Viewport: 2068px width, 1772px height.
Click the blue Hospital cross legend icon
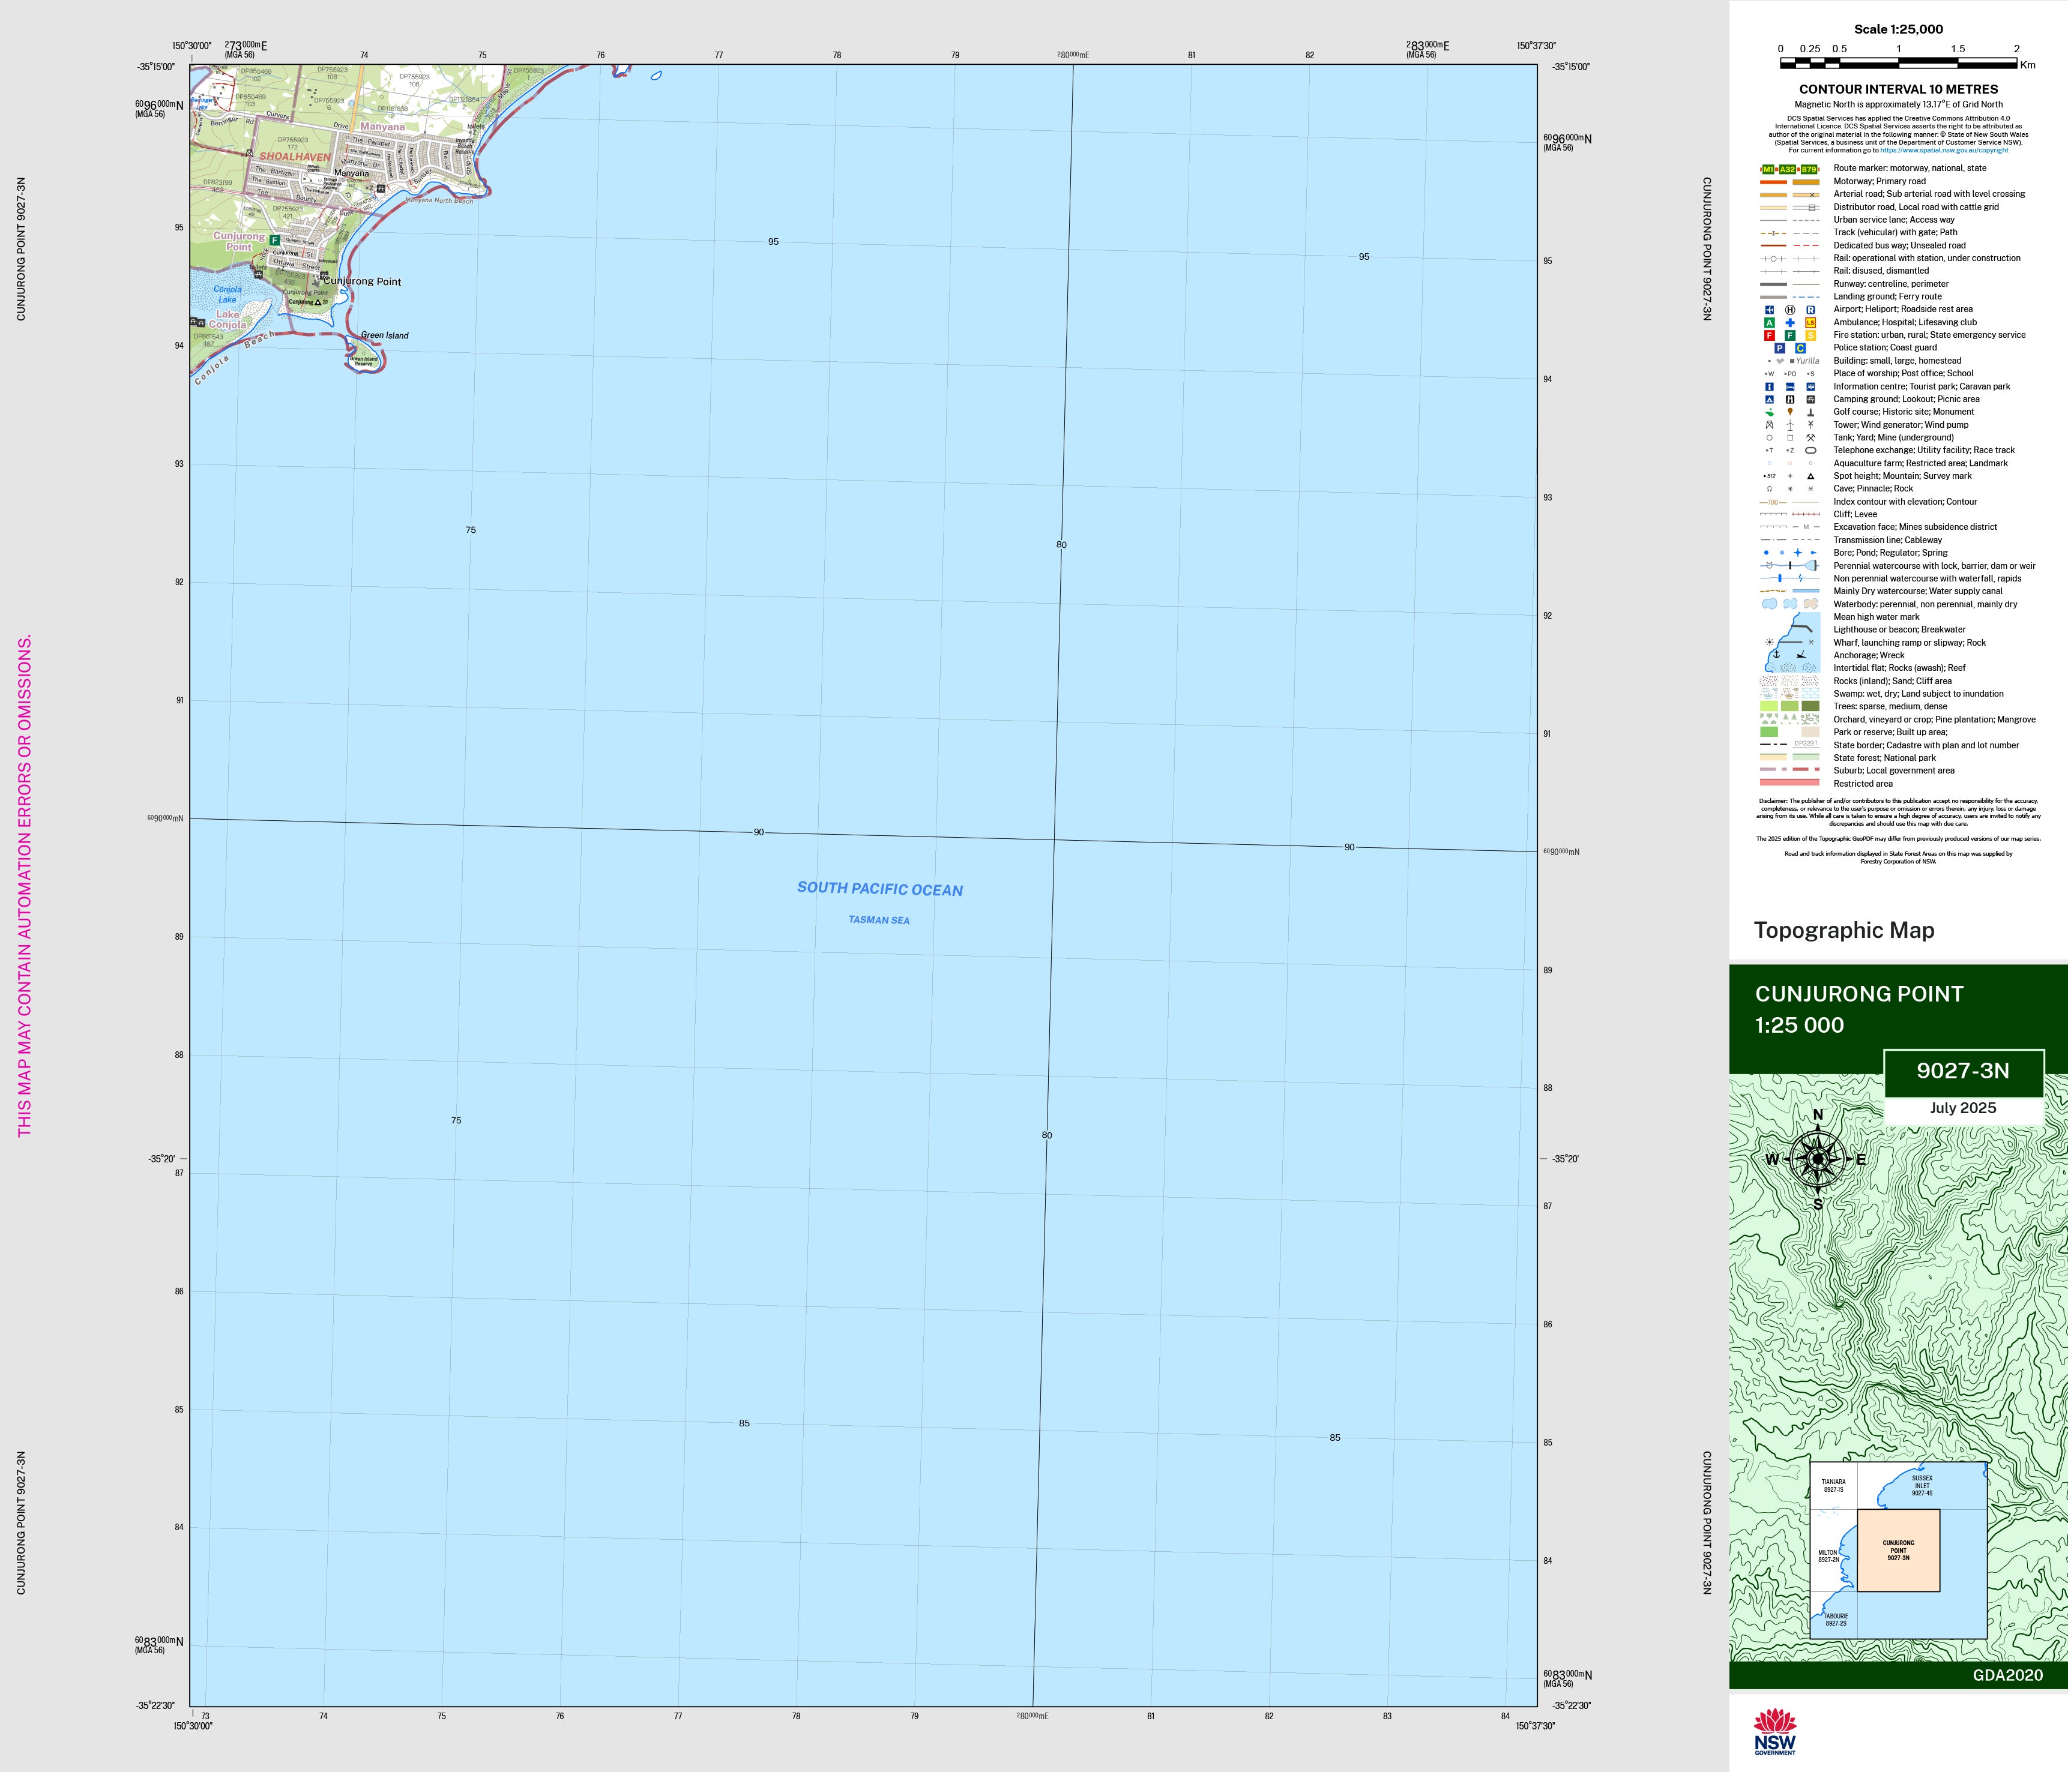(1789, 322)
